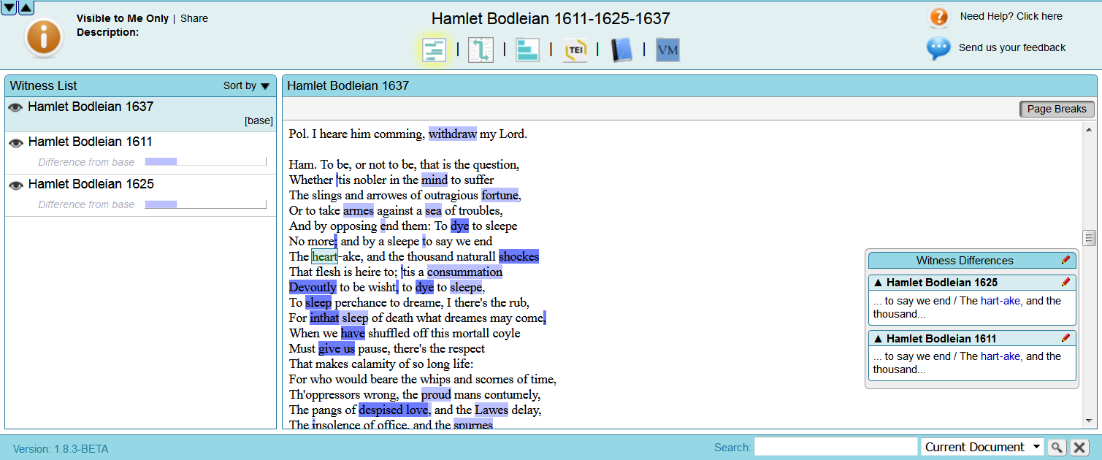Click highlighted word 'armes'
This screenshot has height=460, width=1102.
point(359,210)
